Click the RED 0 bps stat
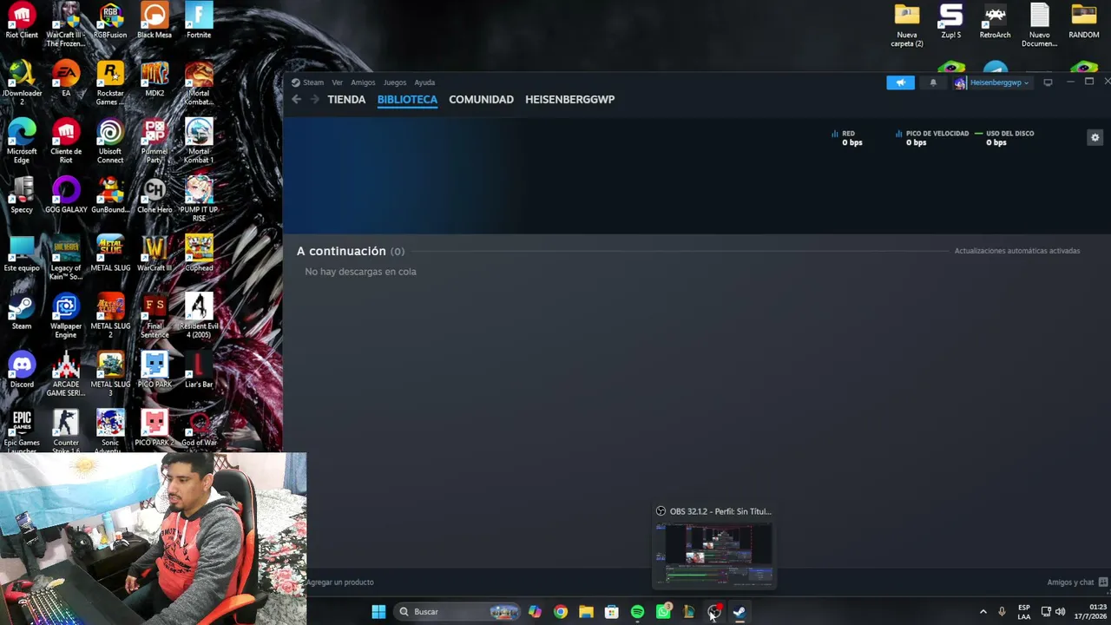The image size is (1111, 625). (x=848, y=138)
